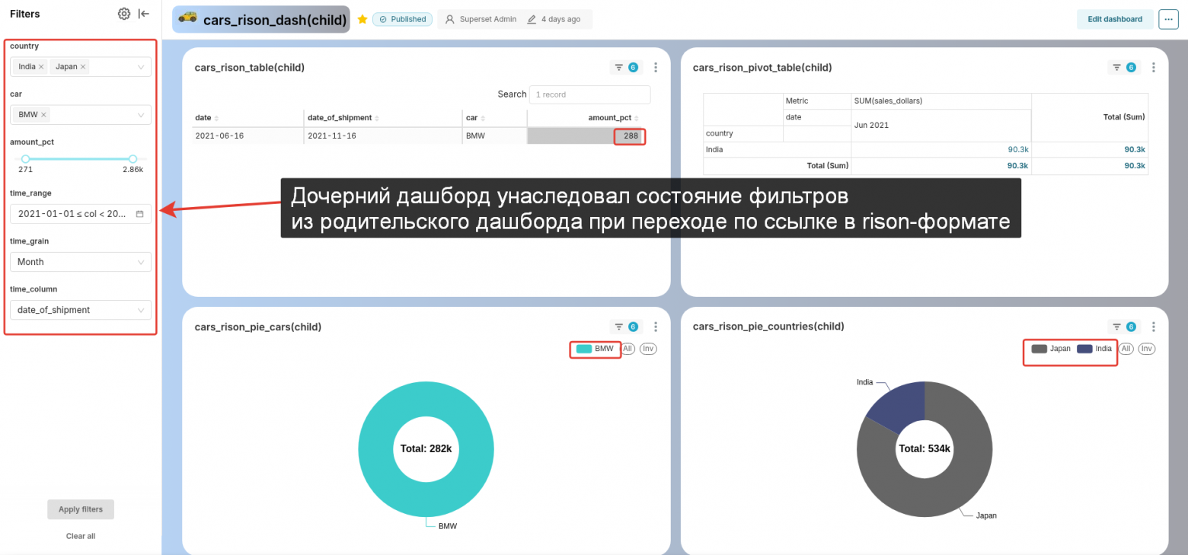1188x555 pixels.
Task: Open the filter badge on cars_rison_table
Action: 625,67
